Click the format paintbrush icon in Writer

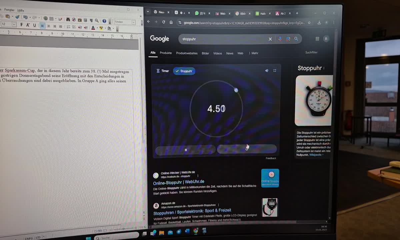(17, 17)
